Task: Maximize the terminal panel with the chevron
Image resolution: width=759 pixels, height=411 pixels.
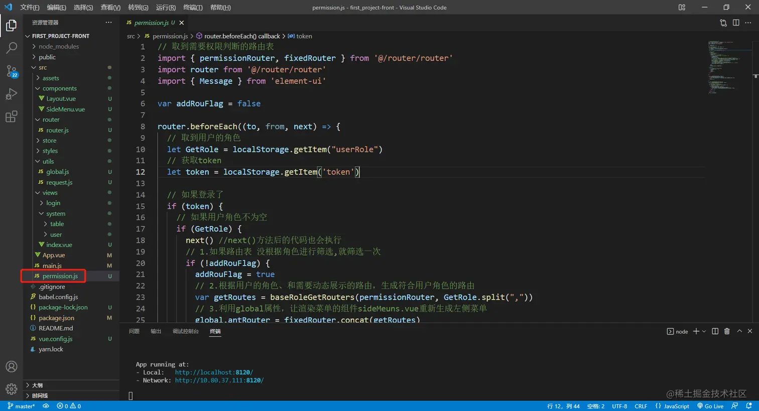Action: [739, 331]
